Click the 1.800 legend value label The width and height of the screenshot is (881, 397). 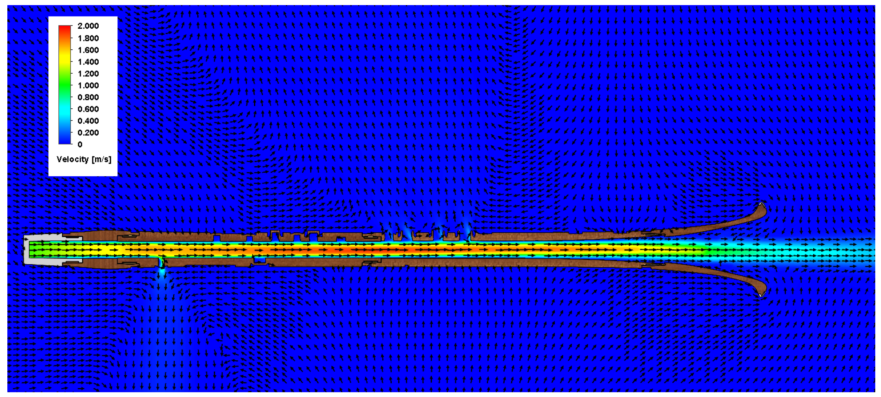click(88, 38)
